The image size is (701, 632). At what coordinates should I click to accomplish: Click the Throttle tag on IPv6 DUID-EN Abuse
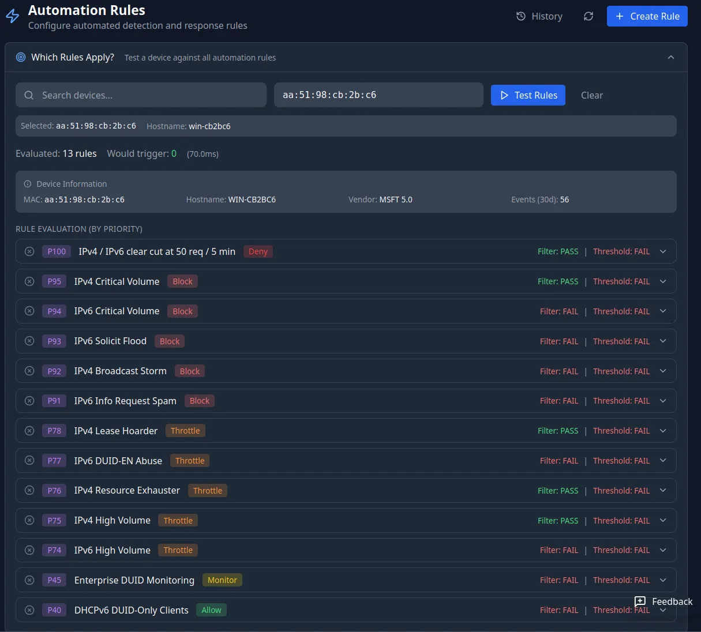point(190,460)
